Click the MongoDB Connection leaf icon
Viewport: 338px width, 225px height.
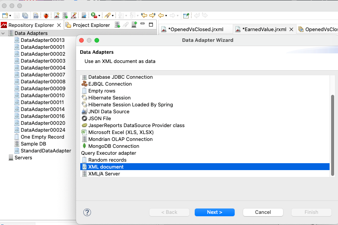pos(84,146)
